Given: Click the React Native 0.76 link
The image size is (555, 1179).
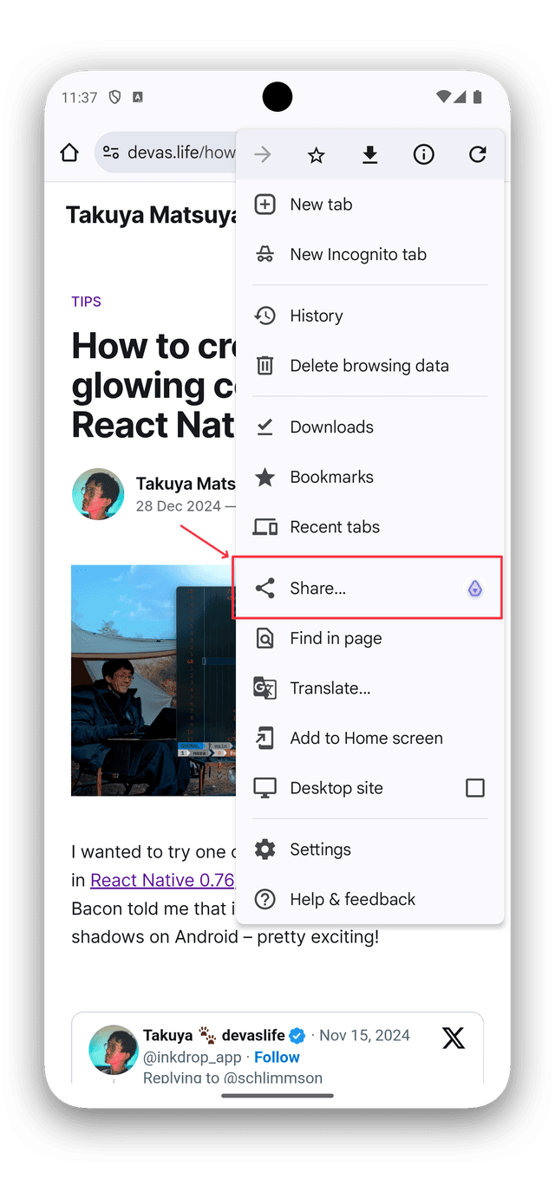Looking at the screenshot, I should (x=162, y=881).
